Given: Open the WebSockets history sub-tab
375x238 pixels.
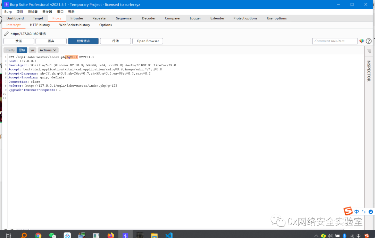Looking at the screenshot, I should pos(75,25).
